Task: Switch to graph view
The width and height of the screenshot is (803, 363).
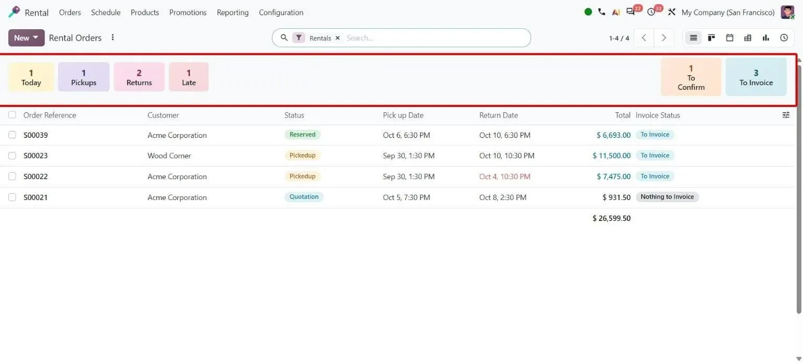Action: [x=766, y=38]
